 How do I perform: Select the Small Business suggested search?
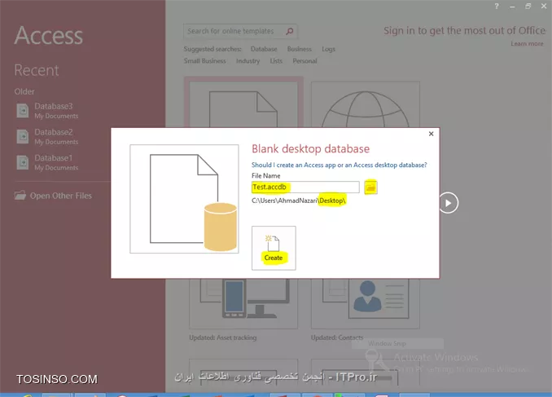pyautogui.click(x=205, y=60)
